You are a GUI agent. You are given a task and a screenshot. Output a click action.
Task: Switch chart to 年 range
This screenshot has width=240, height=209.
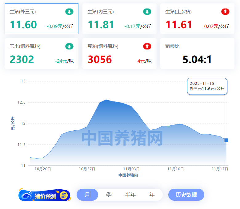tap(152, 195)
